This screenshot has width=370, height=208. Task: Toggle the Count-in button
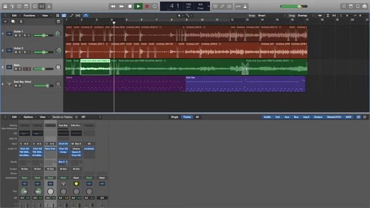coord(238,6)
